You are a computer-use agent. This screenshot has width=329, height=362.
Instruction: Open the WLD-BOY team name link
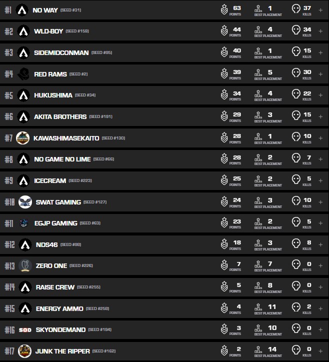(x=48, y=31)
